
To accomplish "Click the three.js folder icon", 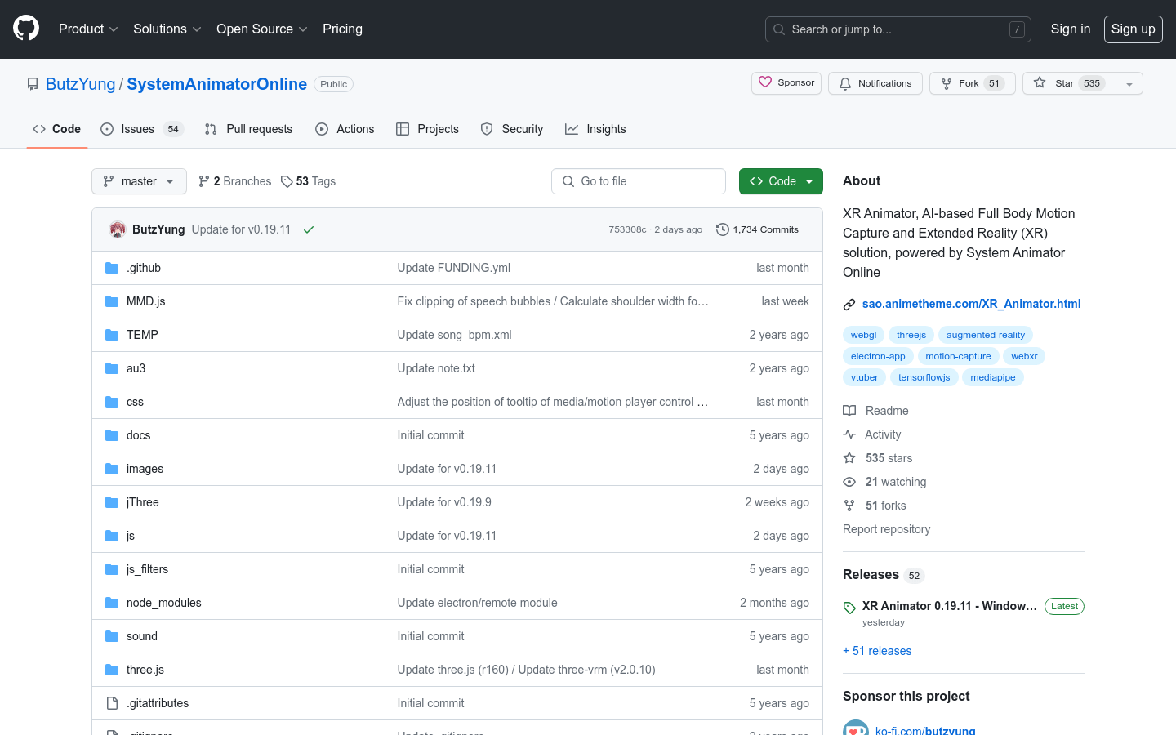I will point(112,670).
